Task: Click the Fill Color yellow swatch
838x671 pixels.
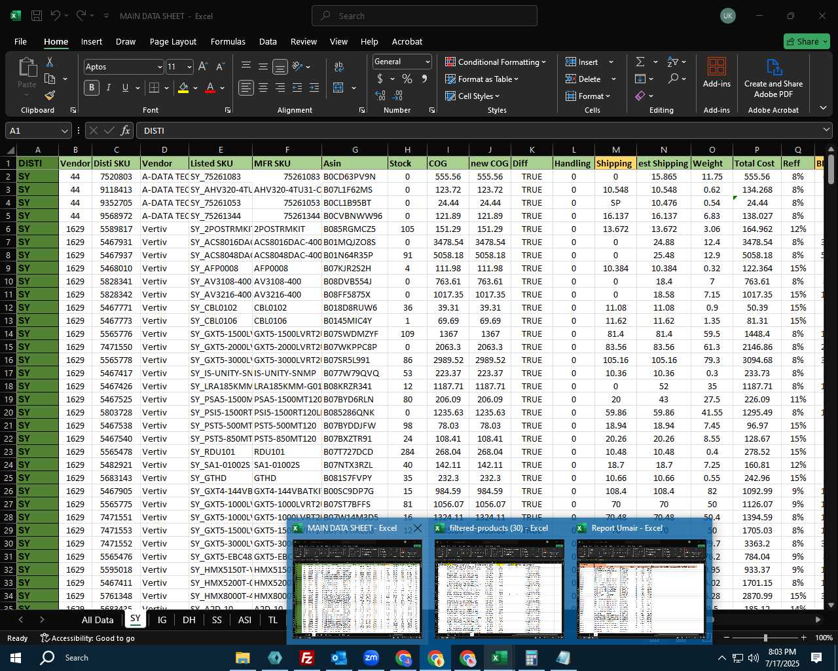Action: [183, 88]
